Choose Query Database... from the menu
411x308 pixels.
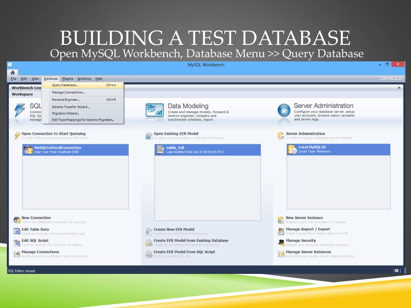pos(83,85)
